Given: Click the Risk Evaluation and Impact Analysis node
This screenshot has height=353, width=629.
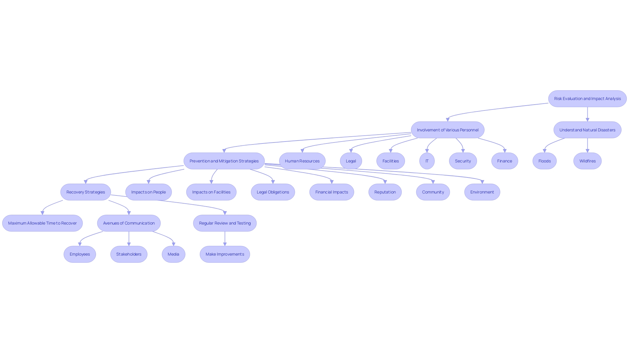Looking at the screenshot, I should 587,99.
